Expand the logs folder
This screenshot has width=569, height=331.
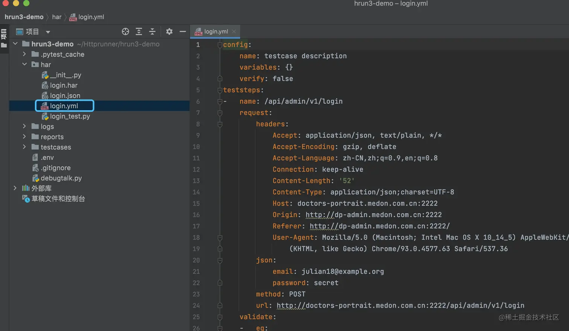tap(24, 126)
